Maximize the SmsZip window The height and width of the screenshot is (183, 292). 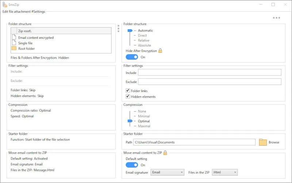[273, 4]
